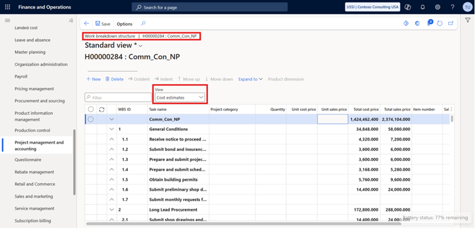Pin the navigation pane
Image resolution: width=476 pixels, height=229 pixels.
[x=71, y=20]
